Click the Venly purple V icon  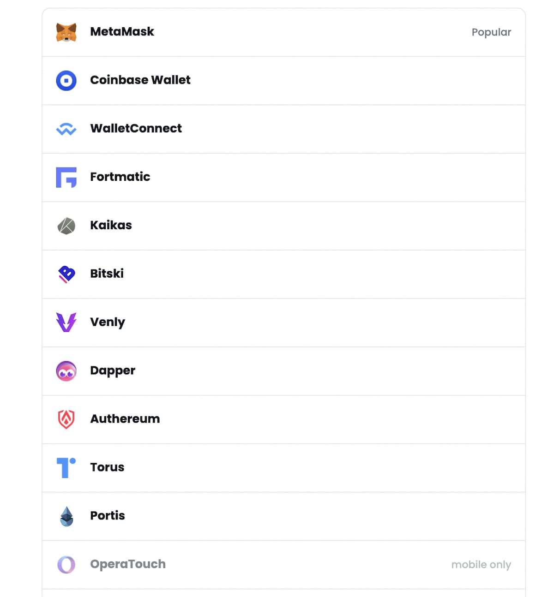coord(66,322)
